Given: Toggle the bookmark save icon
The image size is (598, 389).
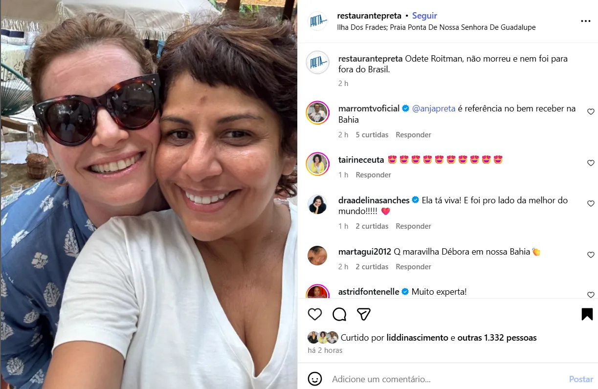Looking at the screenshot, I should (587, 314).
